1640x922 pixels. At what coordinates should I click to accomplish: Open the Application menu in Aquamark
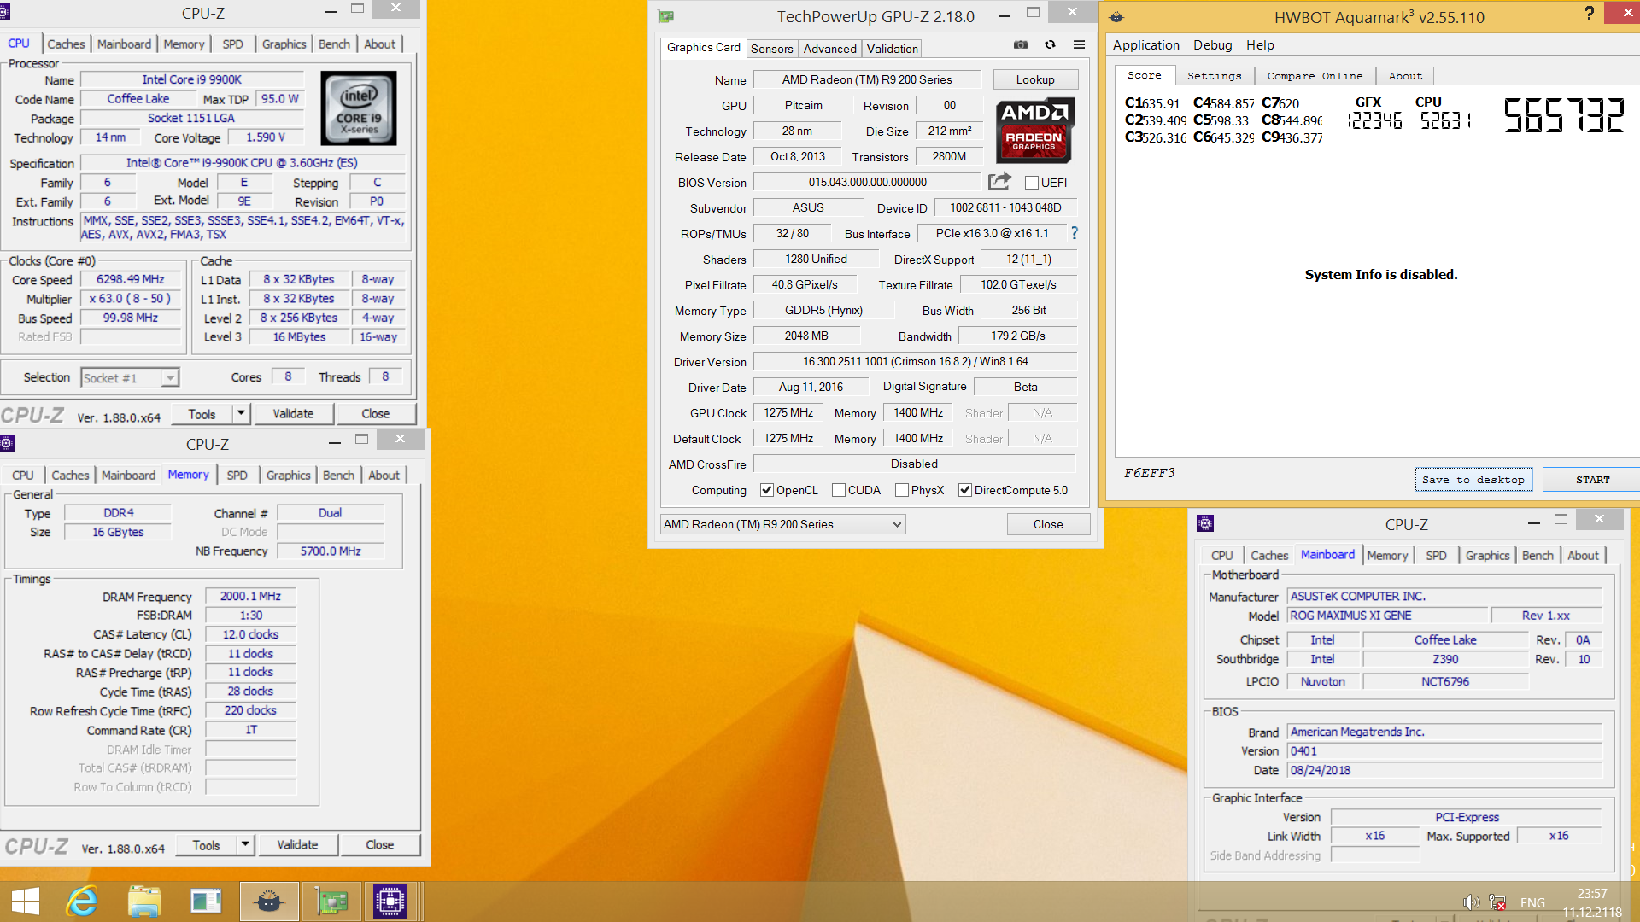tap(1146, 45)
